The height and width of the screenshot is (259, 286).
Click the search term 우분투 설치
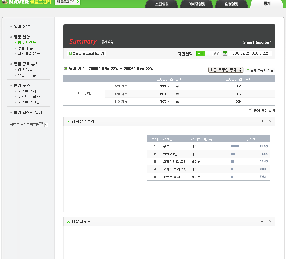pos(171,177)
